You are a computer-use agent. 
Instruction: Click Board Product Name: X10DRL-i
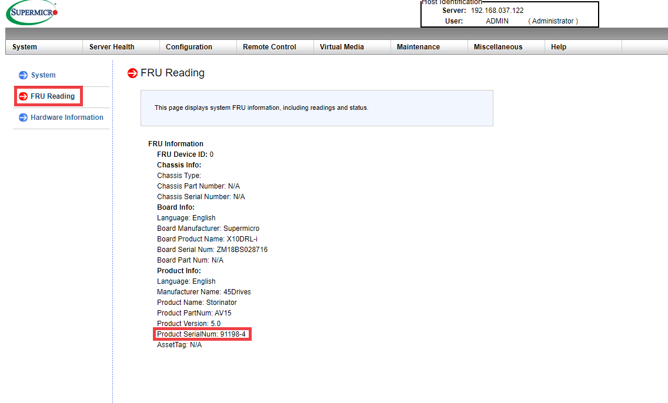208,239
